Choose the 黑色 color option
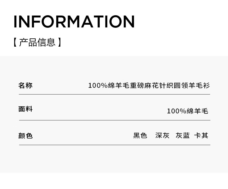Screen dimensions: 228x189 point(140,135)
